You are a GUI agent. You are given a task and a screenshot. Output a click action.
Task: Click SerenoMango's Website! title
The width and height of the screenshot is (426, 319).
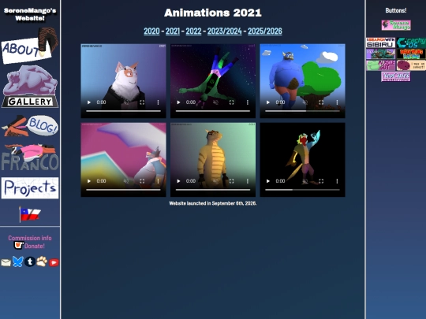click(x=30, y=14)
